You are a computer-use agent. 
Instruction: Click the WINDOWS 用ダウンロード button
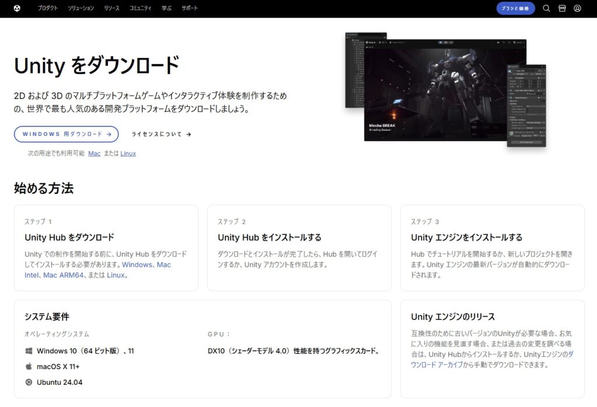(x=66, y=134)
